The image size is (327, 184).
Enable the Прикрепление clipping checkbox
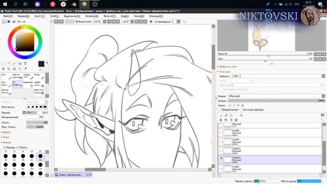[220, 109]
